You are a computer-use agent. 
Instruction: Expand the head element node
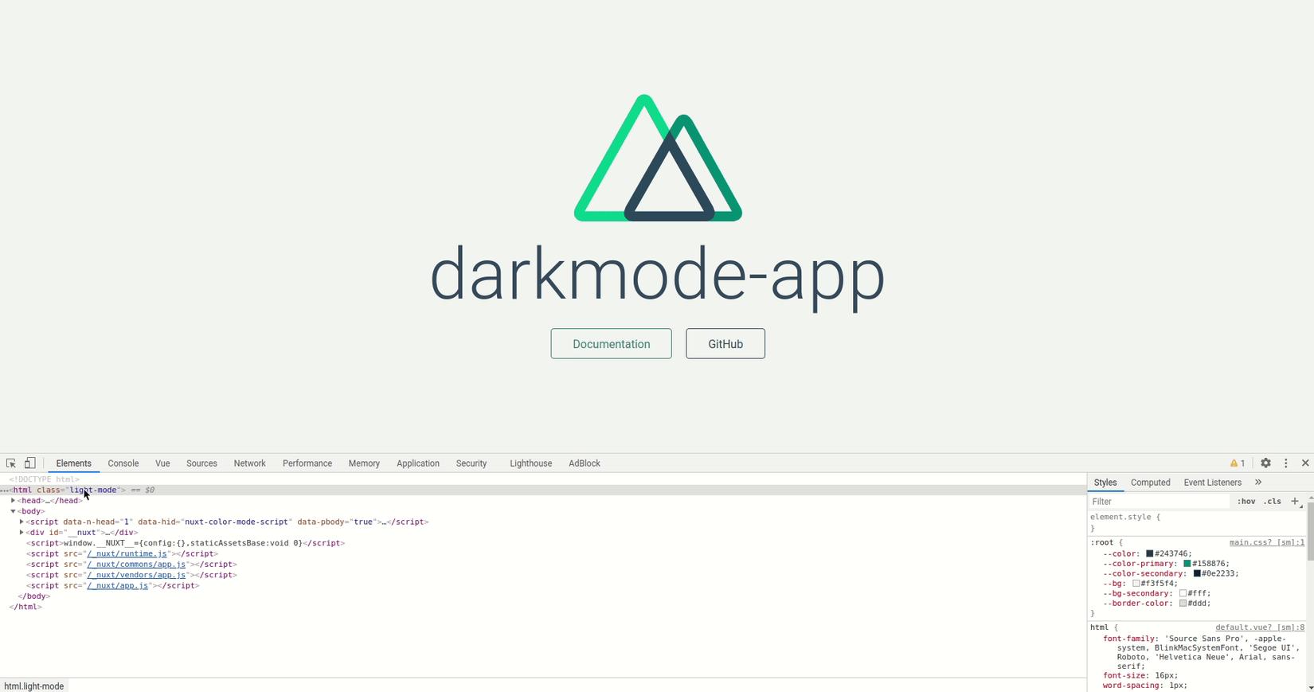[14, 501]
